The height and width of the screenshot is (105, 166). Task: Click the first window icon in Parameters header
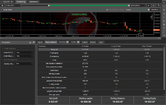click(30, 42)
